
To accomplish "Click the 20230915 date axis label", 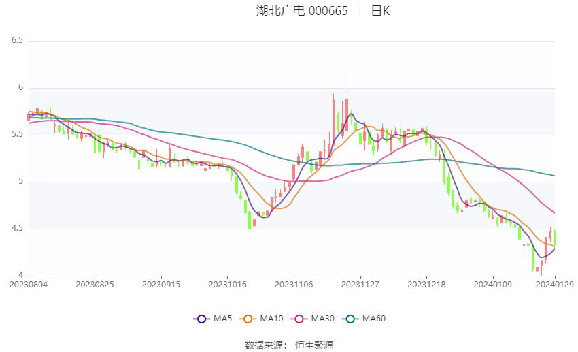I will coord(161,285).
